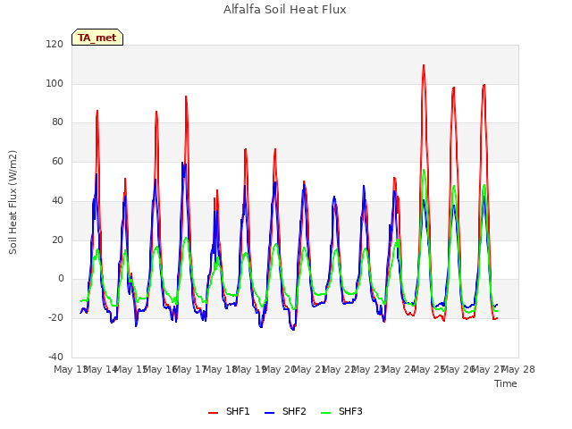Click the blue SHF2 peak near 60 on May 17
This screenshot has height=429, width=572.
click(182, 163)
